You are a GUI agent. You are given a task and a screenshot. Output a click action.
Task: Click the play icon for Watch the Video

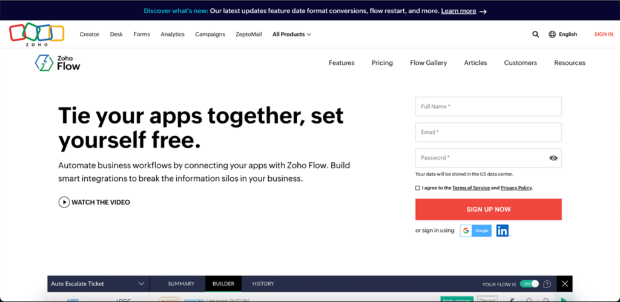coord(64,202)
